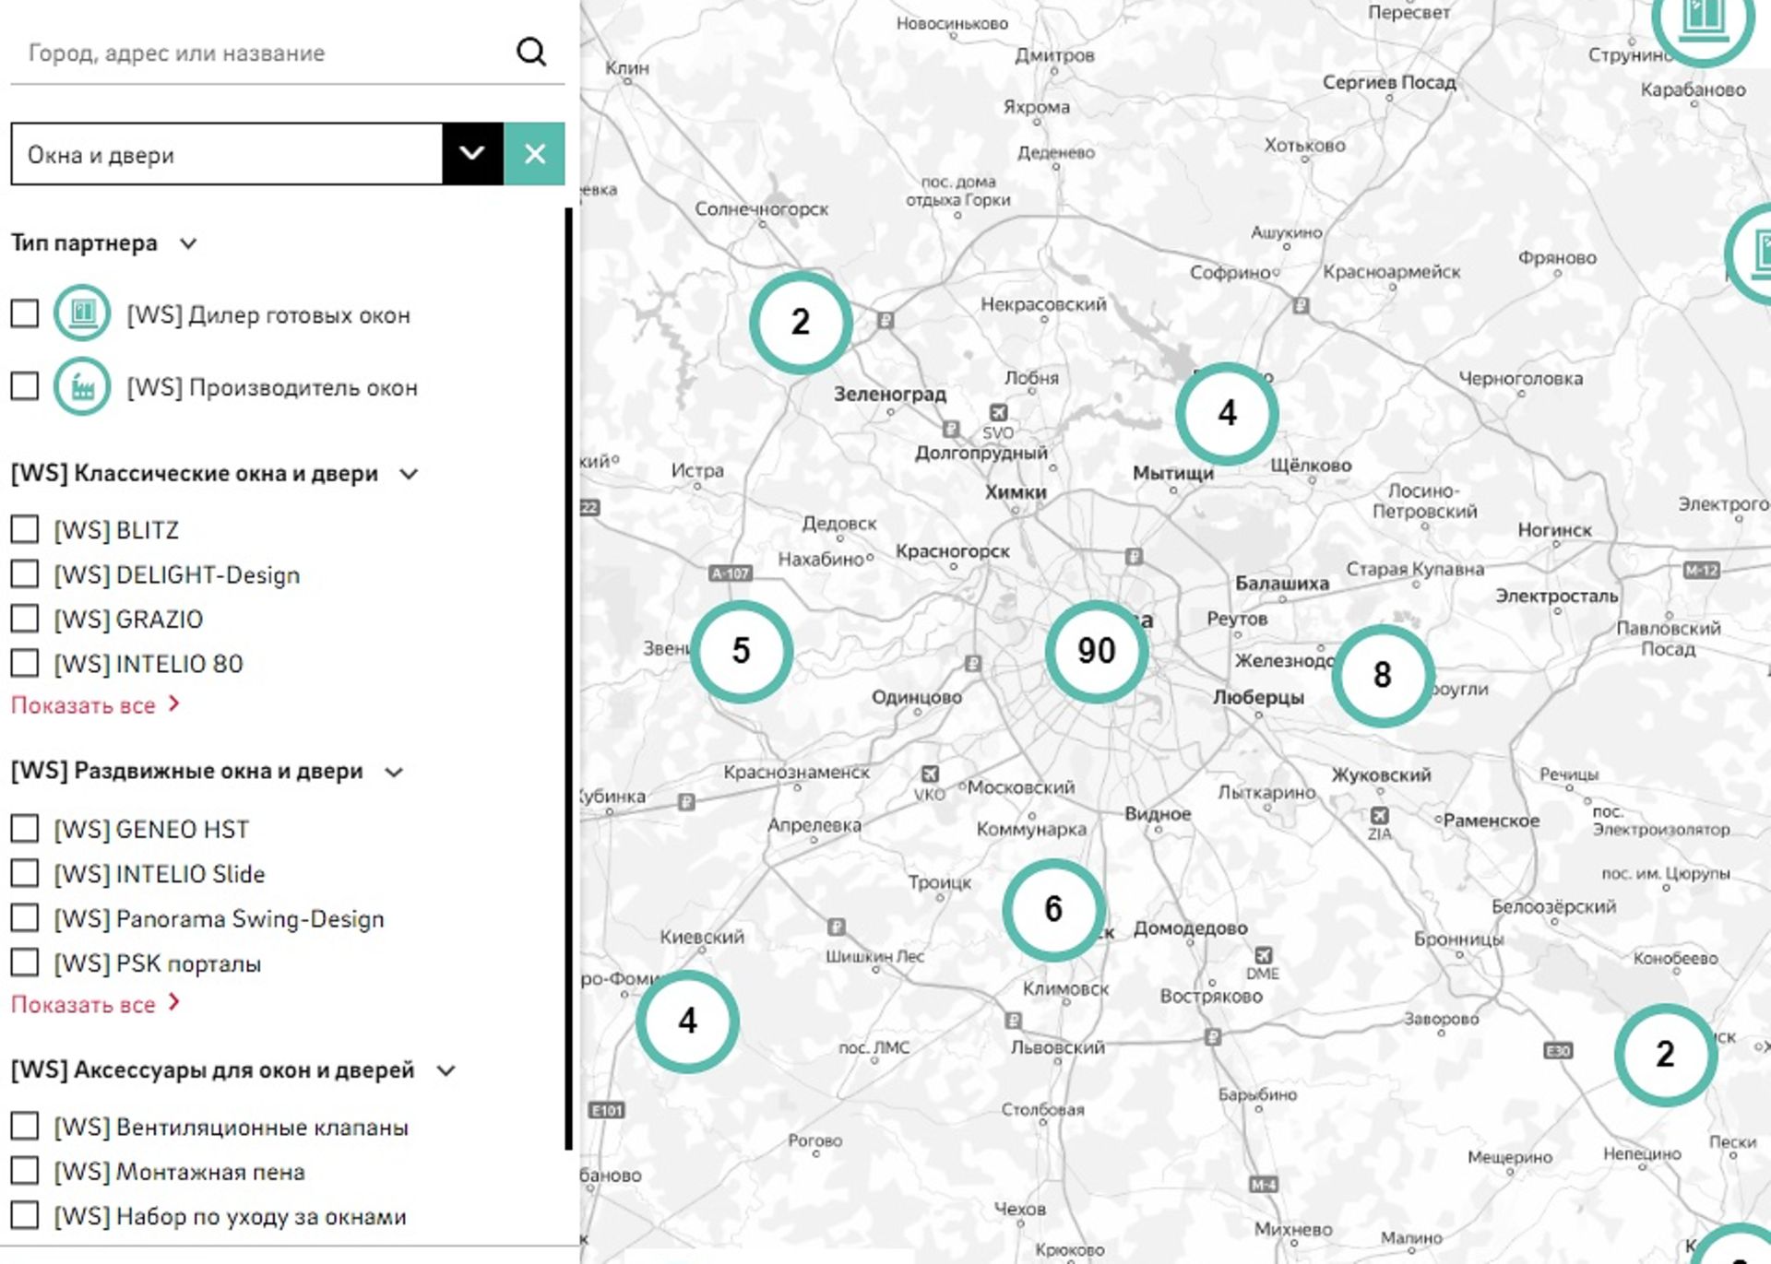Click the window manufacturer factory icon

click(x=82, y=386)
